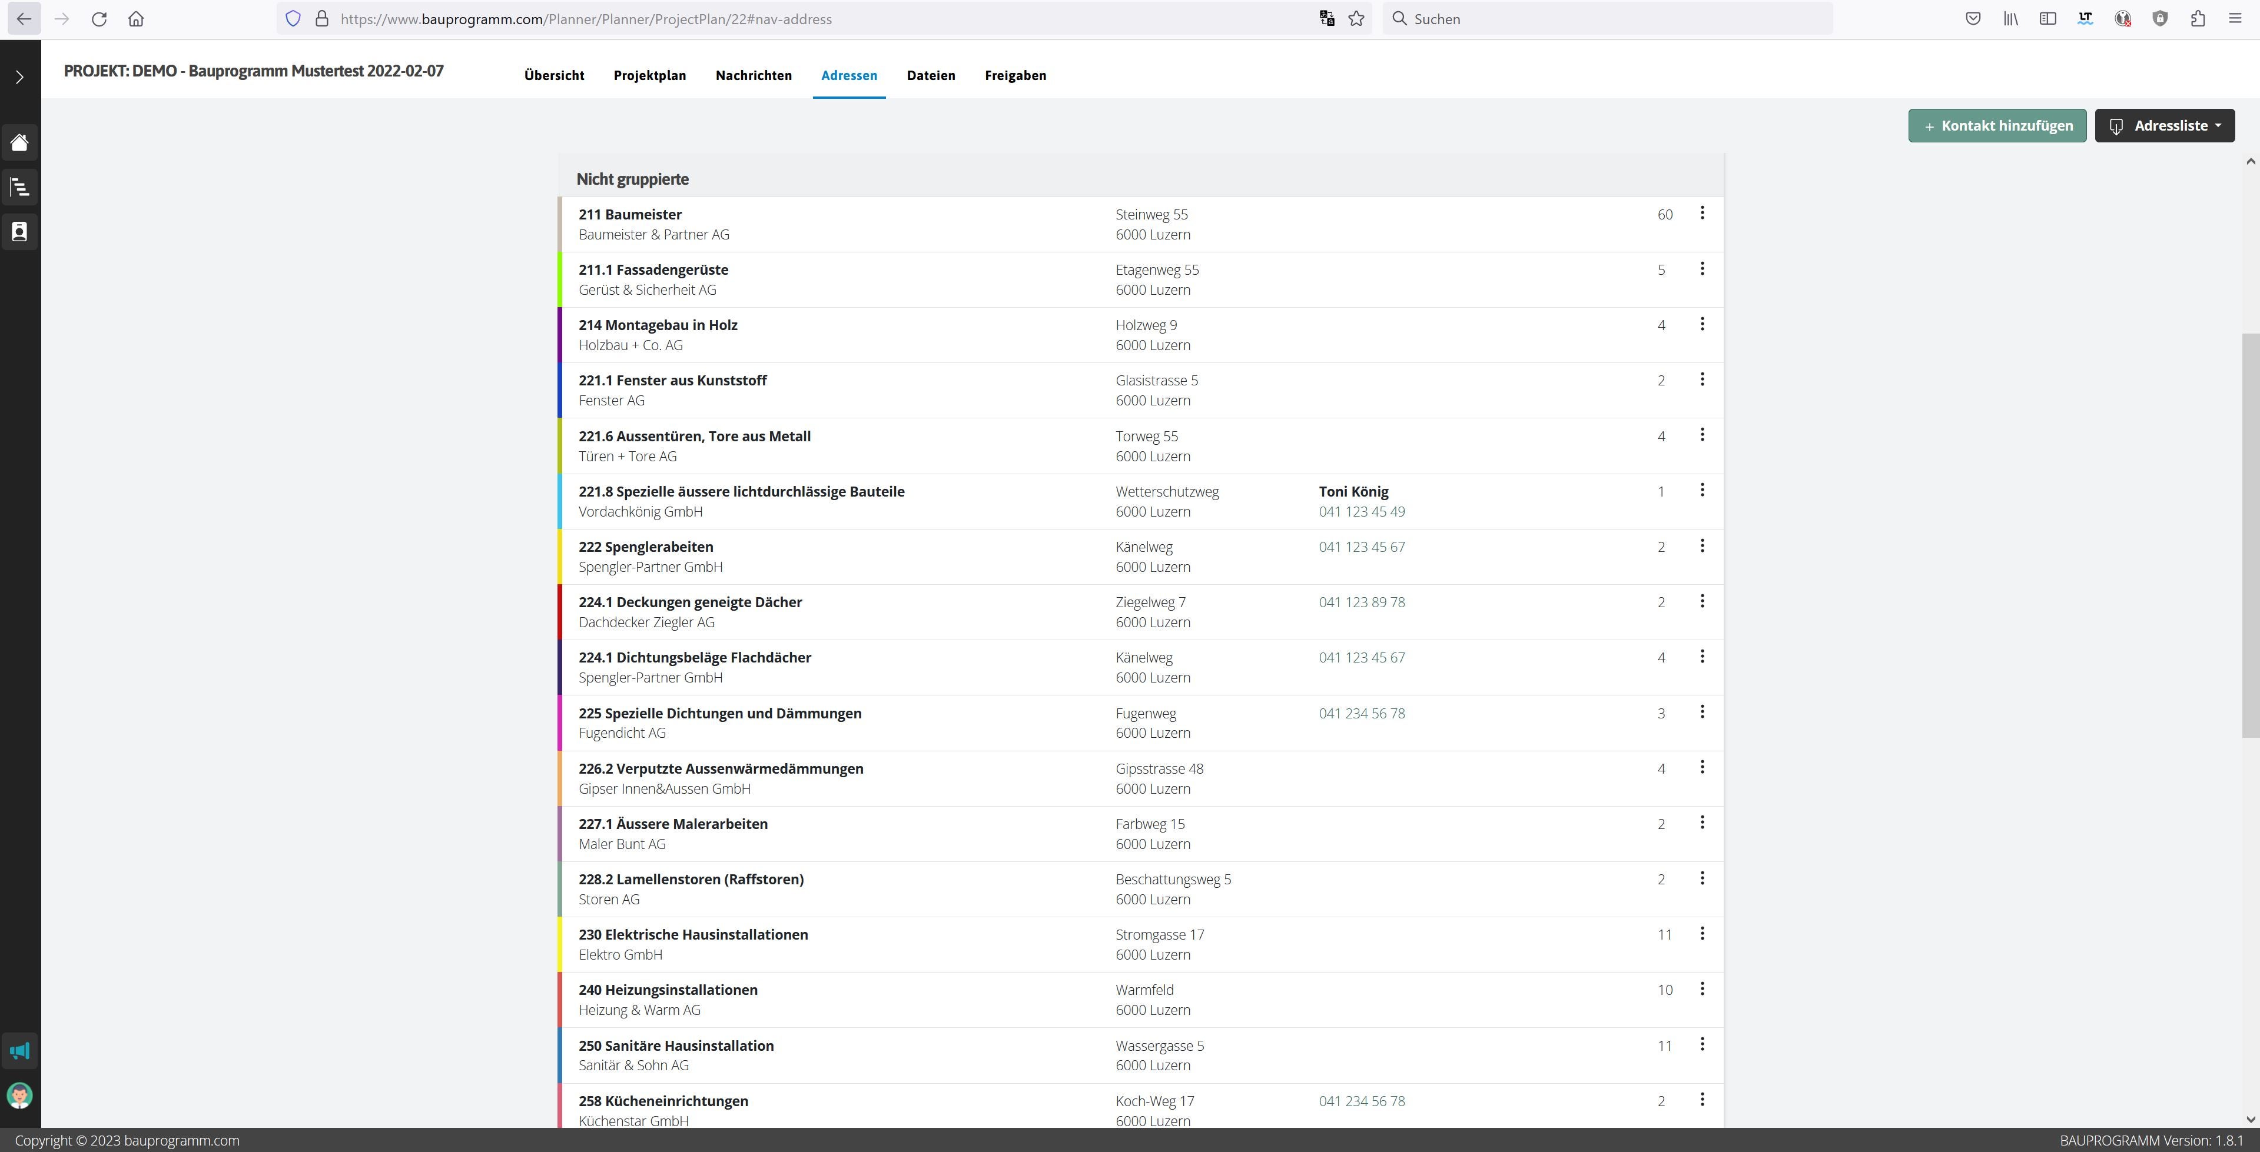Click the megaphone announcements icon

click(19, 1050)
